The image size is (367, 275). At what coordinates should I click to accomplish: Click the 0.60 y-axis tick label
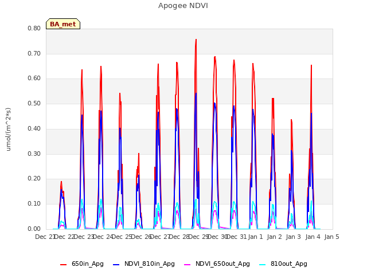click(x=34, y=78)
